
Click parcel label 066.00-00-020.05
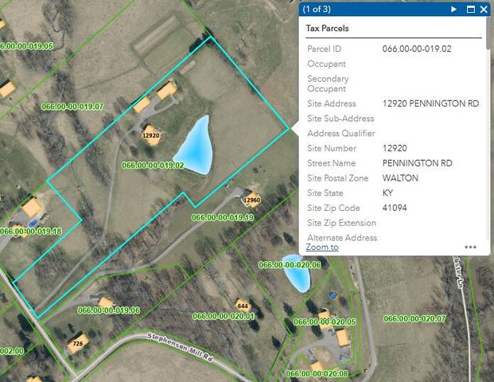click(325, 322)
